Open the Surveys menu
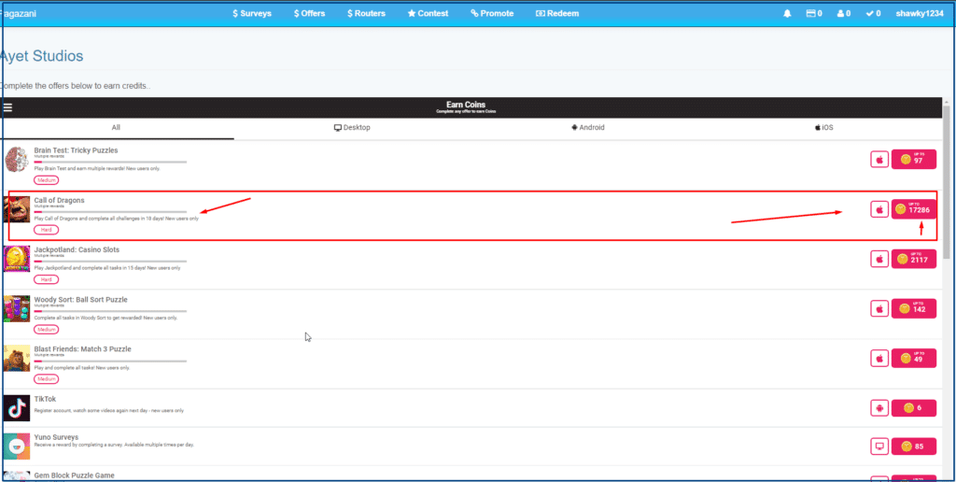 (252, 14)
